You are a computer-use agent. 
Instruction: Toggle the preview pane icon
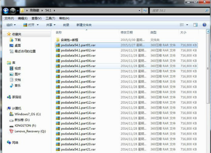click(195, 25)
